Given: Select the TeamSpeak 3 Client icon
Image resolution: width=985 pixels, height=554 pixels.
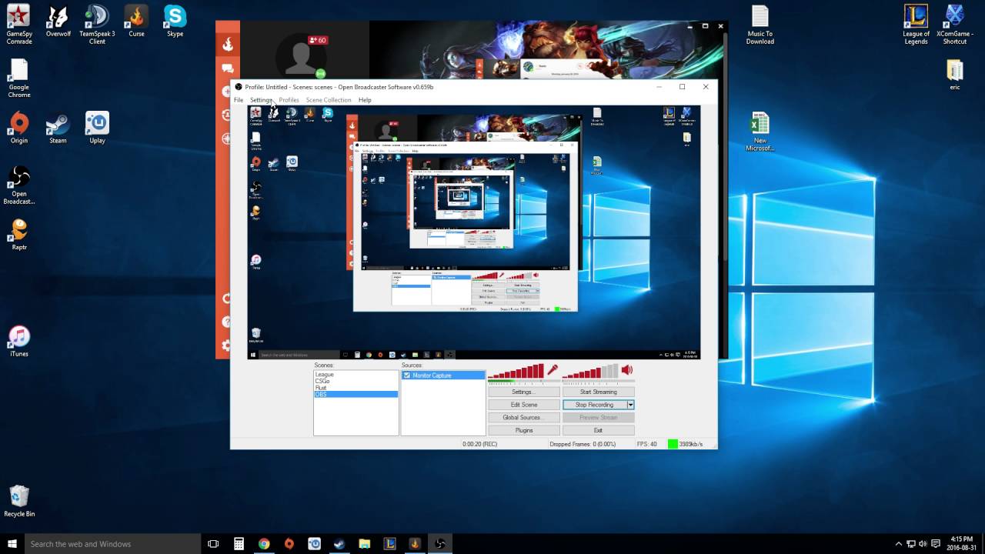Looking at the screenshot, I should click(97, 25).
